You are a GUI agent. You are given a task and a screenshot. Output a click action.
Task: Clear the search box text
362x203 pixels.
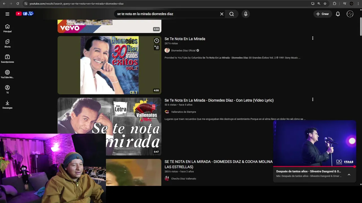(x=222, y=14)
